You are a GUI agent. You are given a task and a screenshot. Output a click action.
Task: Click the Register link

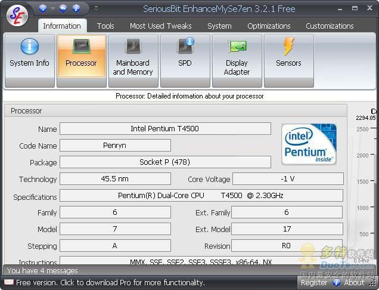(314, 283)
